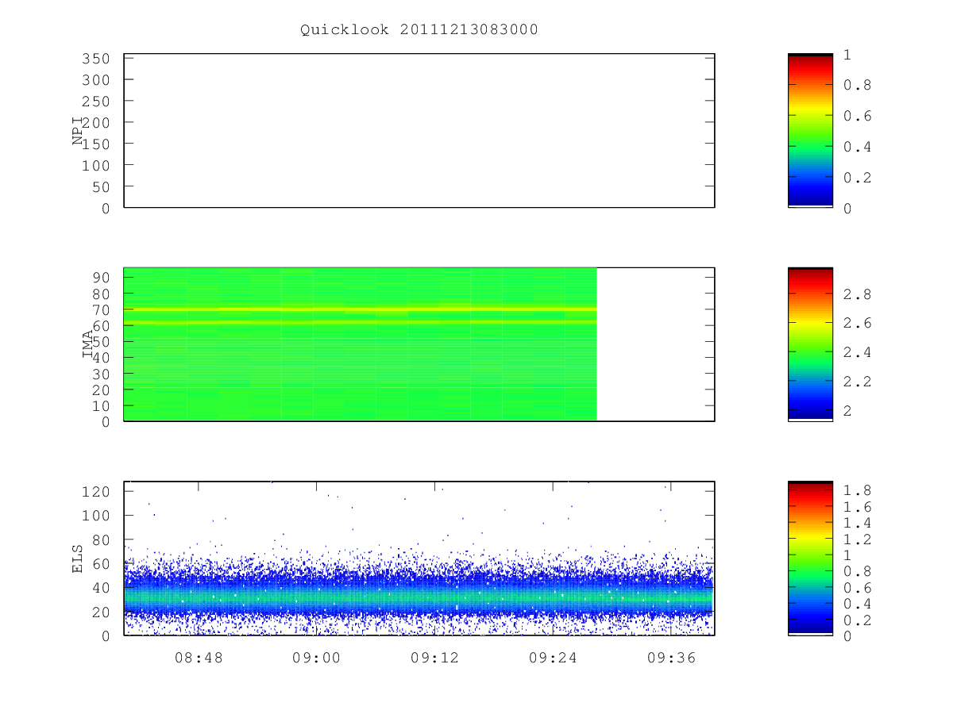Viewport: 953px width, 714px height.
Task: Click the 2.8 label on IMA colorbar
Action: 858,294
